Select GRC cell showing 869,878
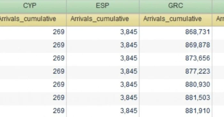 (176, 45)
